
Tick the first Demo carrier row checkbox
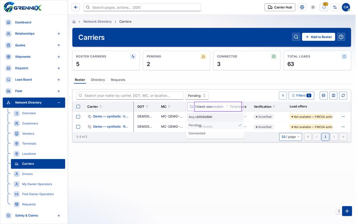point(78,116)
